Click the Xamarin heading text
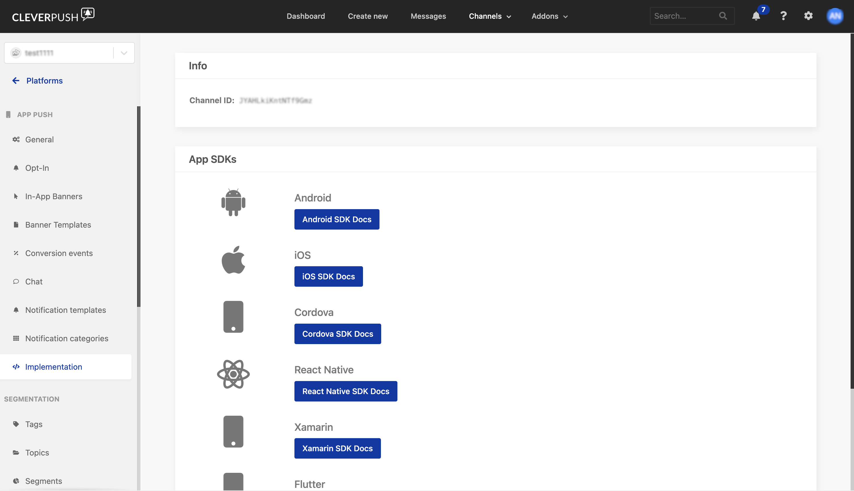Image resolution: width=854 pixels, height=491 pixels. coord(313,427)
